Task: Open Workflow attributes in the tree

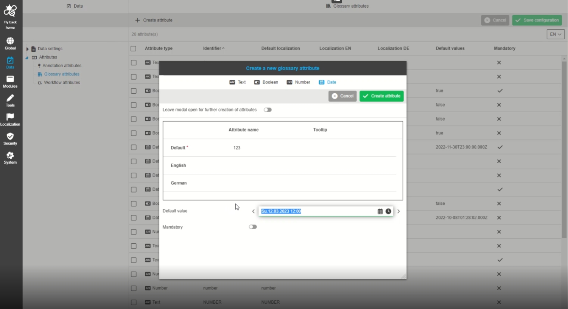Action: click(62, 83)
